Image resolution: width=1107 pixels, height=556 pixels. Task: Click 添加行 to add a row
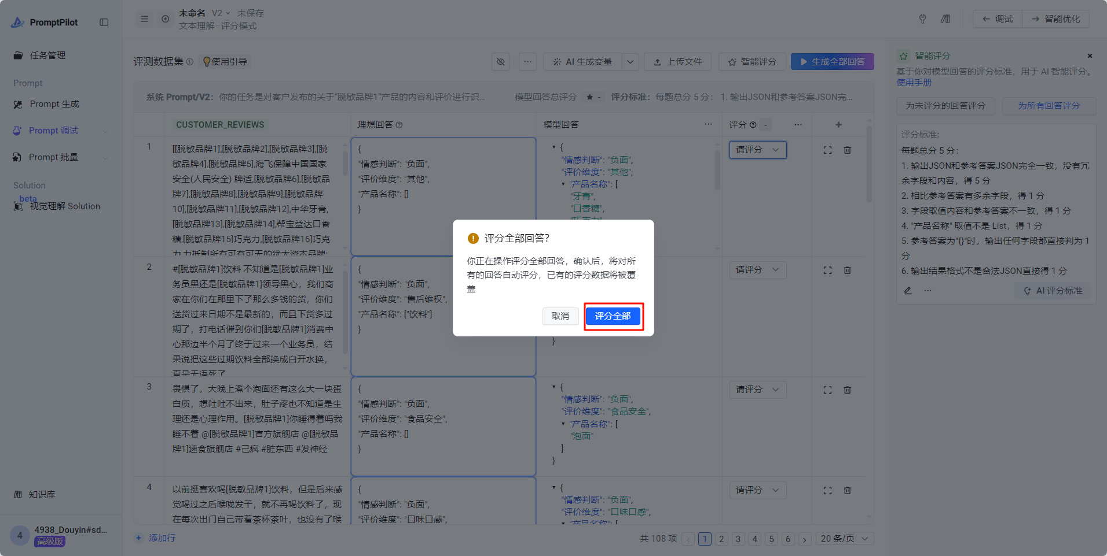point(155,538)
